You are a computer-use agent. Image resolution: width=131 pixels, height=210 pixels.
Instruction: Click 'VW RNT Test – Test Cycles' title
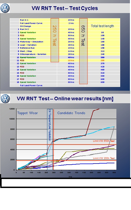pyautogui.click(x=65, y=8)
